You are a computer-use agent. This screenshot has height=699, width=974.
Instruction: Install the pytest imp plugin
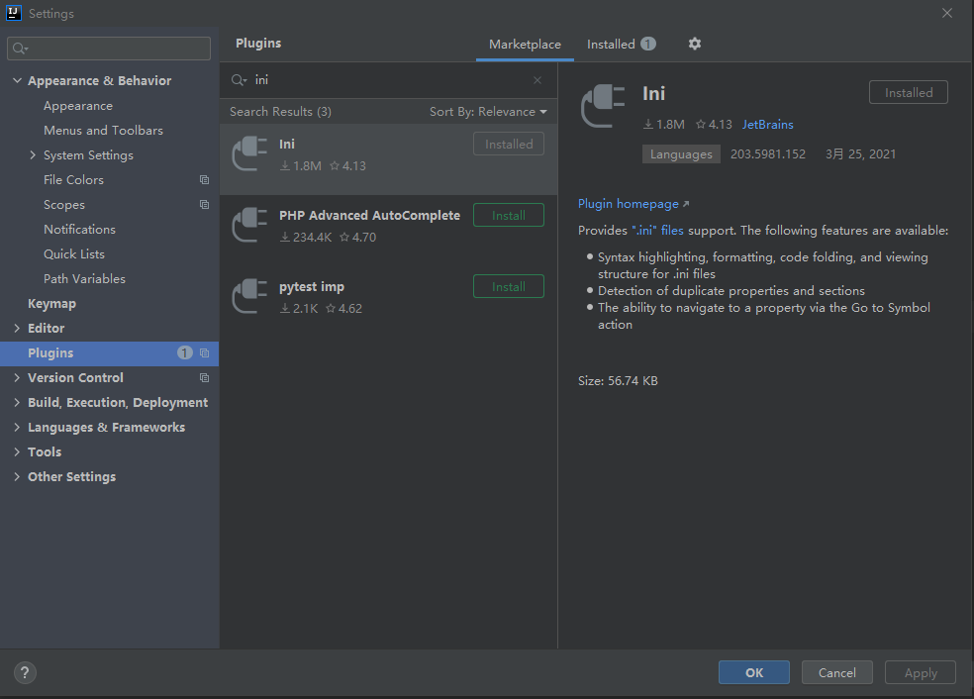509,286
